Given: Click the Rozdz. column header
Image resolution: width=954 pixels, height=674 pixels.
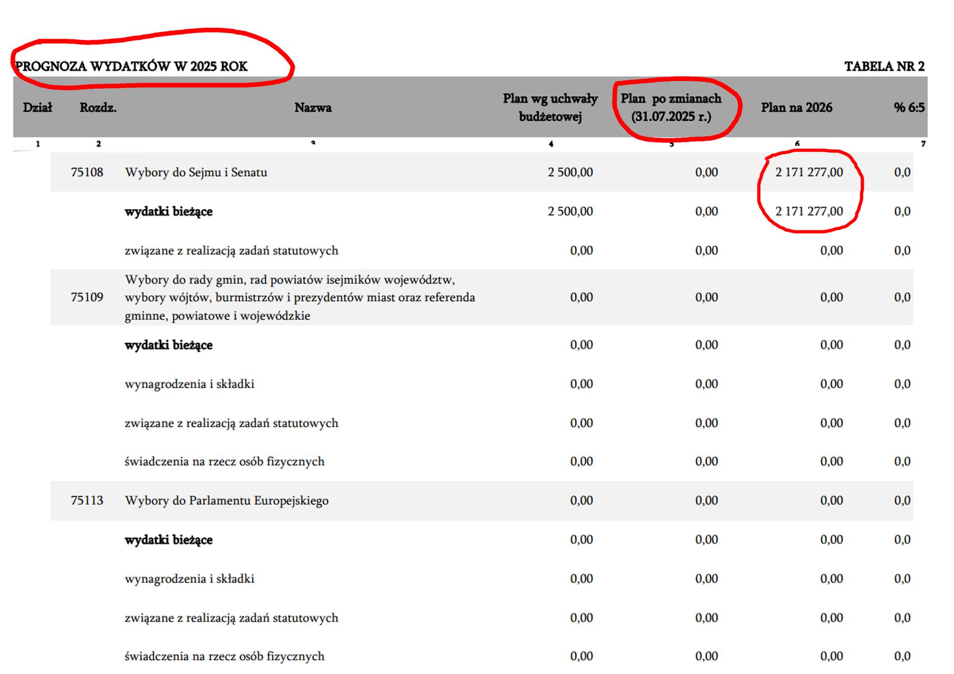Looking at the screenshot, I should (x=98, y=108).
